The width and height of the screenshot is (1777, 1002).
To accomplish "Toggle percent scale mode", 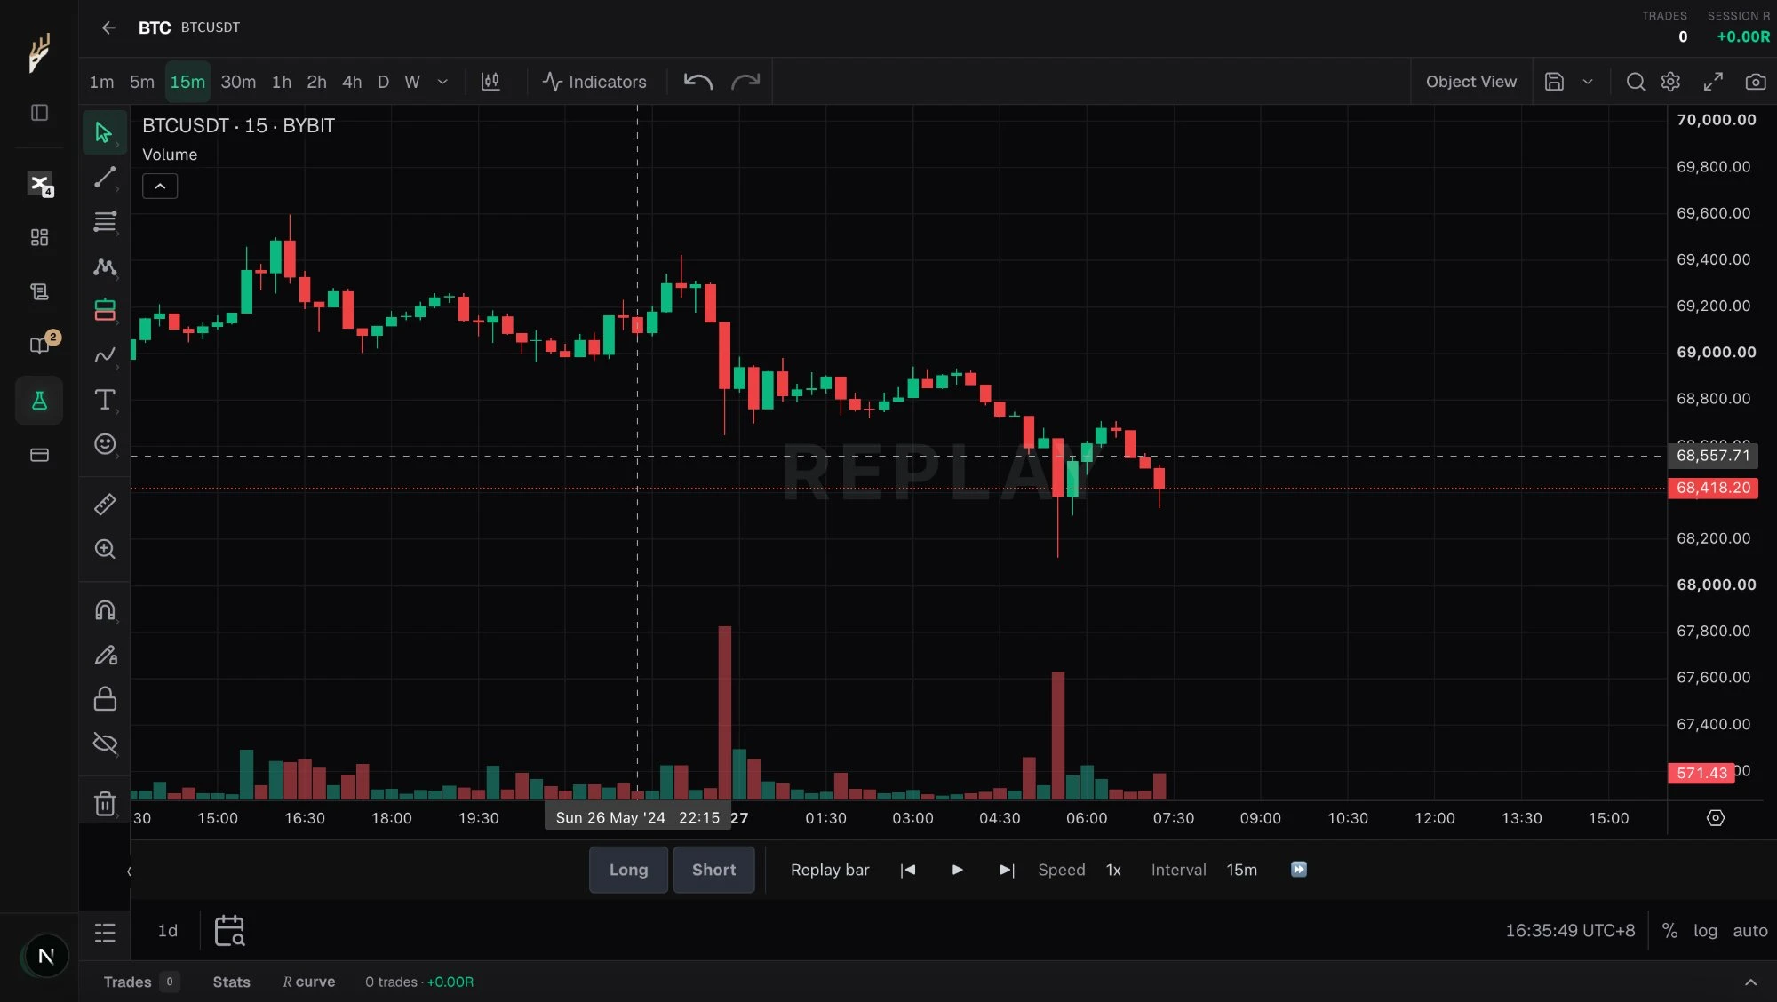I will (1669, 931).
